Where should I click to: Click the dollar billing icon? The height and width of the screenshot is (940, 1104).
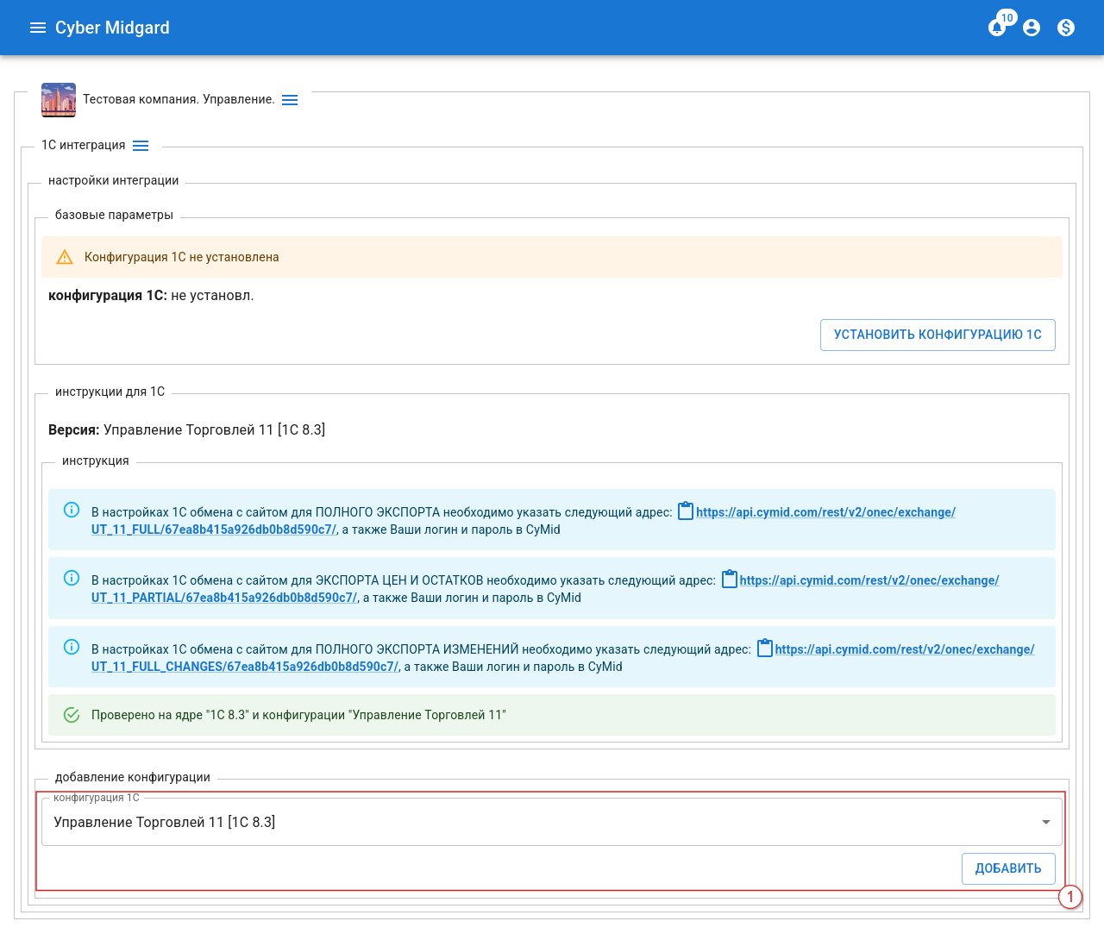(x=1066, y=28)
